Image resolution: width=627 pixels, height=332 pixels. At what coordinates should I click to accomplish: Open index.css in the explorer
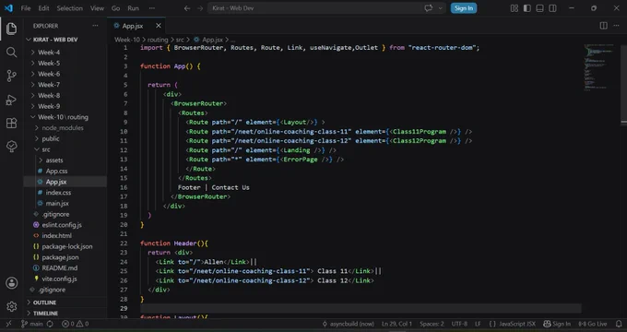pyautogui.click(x=58, y=193)
